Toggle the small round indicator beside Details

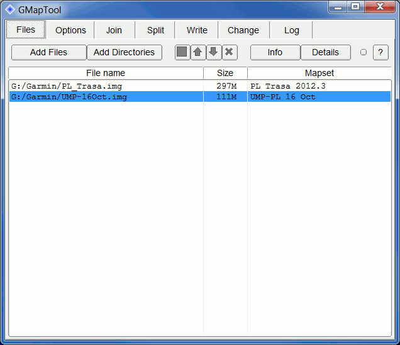click(364, 52)
